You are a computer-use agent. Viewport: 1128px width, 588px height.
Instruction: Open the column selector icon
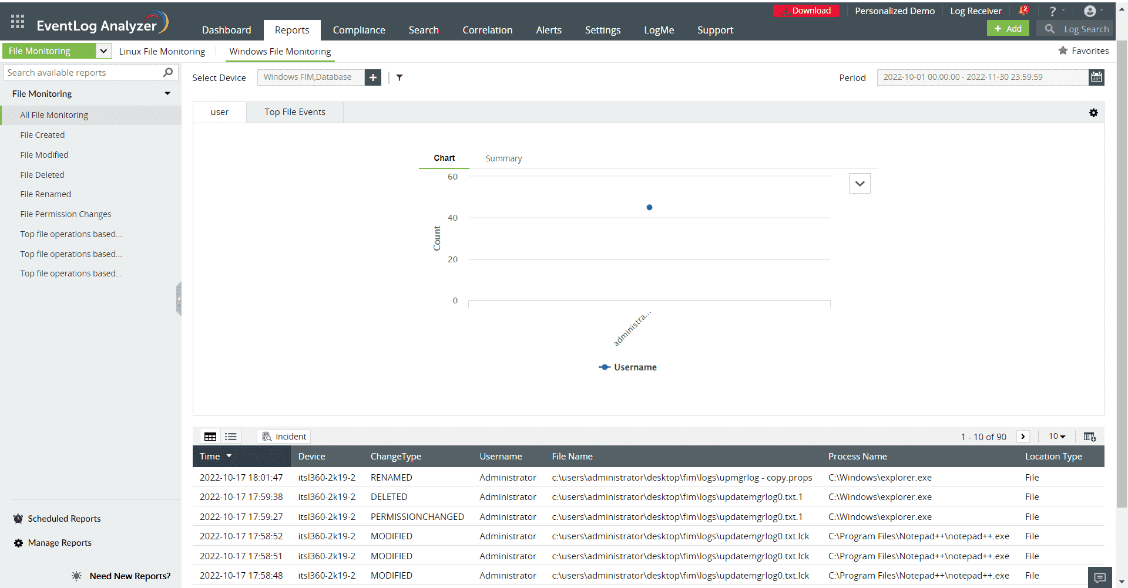(x=1090, y=437)
